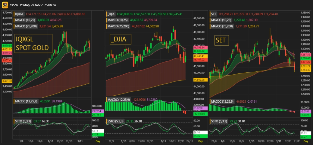Click the SET symbol label
313x145 pixels.
[x=214, y=14]
